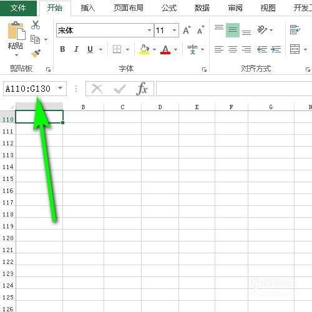Viewport: 312px width, 312px height.
Task: Open the font size dropdown
Action: click(174, 31)
